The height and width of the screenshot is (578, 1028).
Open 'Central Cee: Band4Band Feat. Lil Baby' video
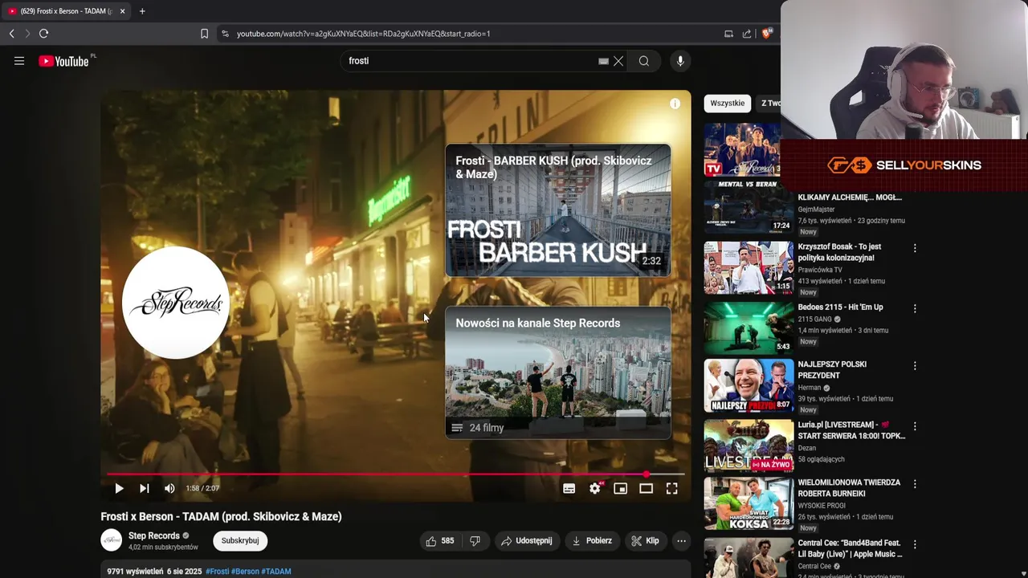click(850, 548)
